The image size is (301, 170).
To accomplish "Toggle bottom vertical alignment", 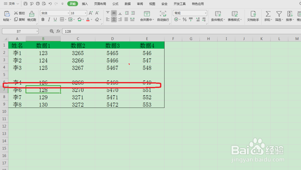I will point(120,13).
